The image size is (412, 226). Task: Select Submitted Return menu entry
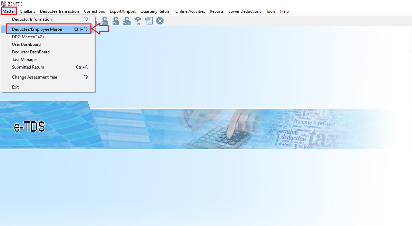click(48, 67)
